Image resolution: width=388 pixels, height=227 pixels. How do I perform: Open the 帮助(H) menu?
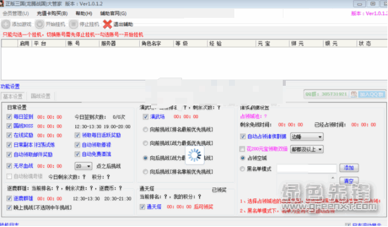84,14
